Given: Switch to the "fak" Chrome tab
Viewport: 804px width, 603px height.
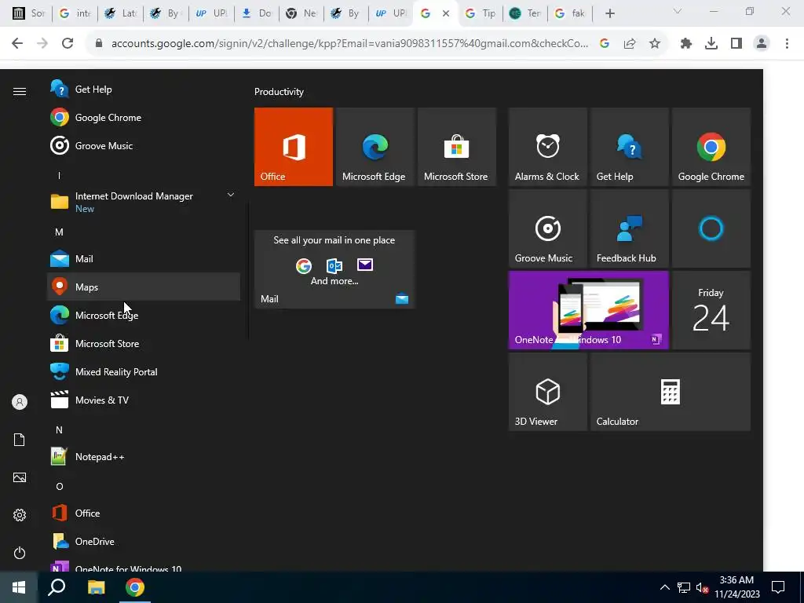Looking at the screenshot, I should [570, 13].
